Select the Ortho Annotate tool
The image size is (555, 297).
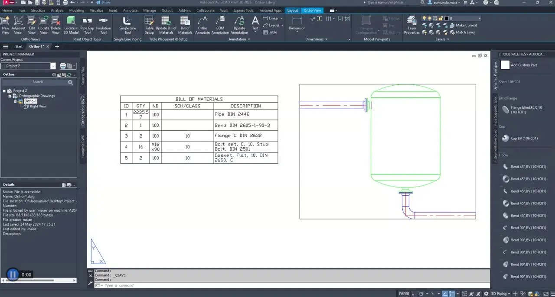click(202, 25)
